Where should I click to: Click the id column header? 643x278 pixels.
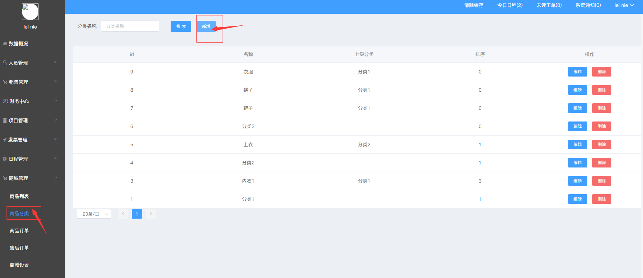tap(132, 54)
